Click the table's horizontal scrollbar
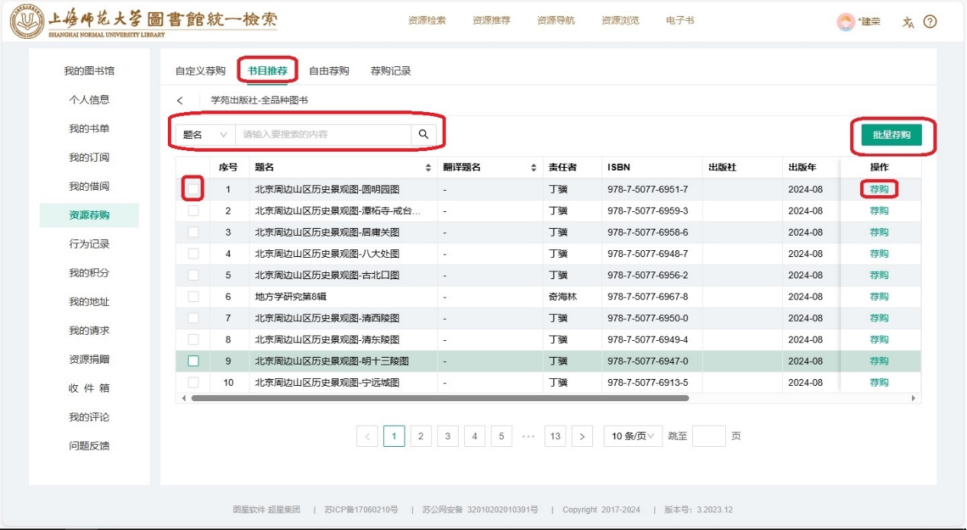Screen dimensions: 967x530 (440, 398)
